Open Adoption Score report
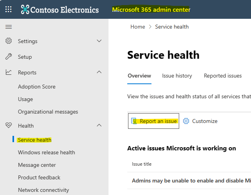Image resolution: width=251 pixels, height=195 pixels. point(37,87)
